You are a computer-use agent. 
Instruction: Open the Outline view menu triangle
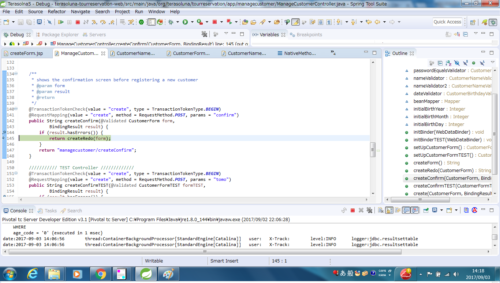click(x=492, y=62)
